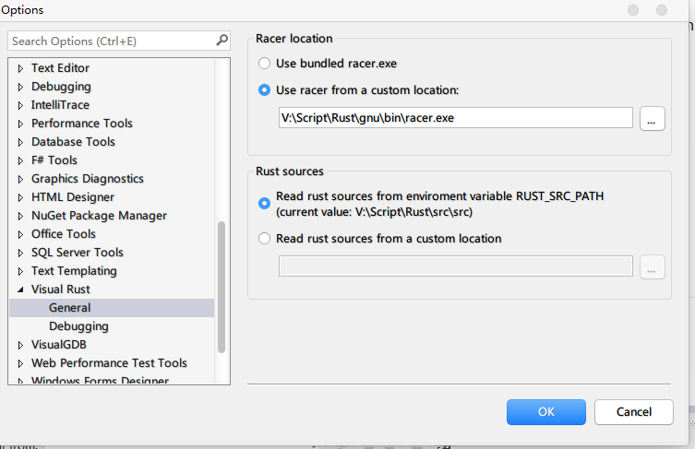
Task: Select SQL Server Tools in options tree
Action: [x=77, y=253]
